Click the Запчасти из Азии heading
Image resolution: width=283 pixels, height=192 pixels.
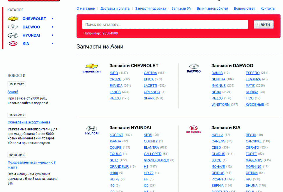coord(100,47)
